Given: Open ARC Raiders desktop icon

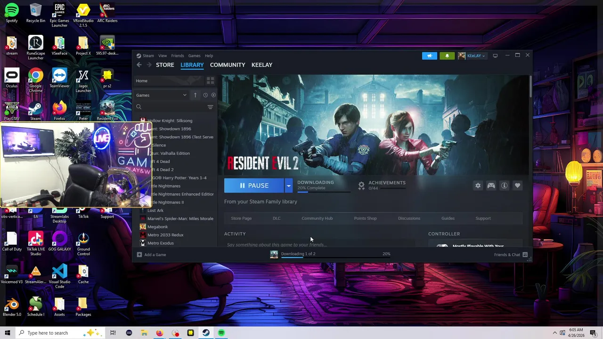Looking at the screenshot, I should click(107, 13).
